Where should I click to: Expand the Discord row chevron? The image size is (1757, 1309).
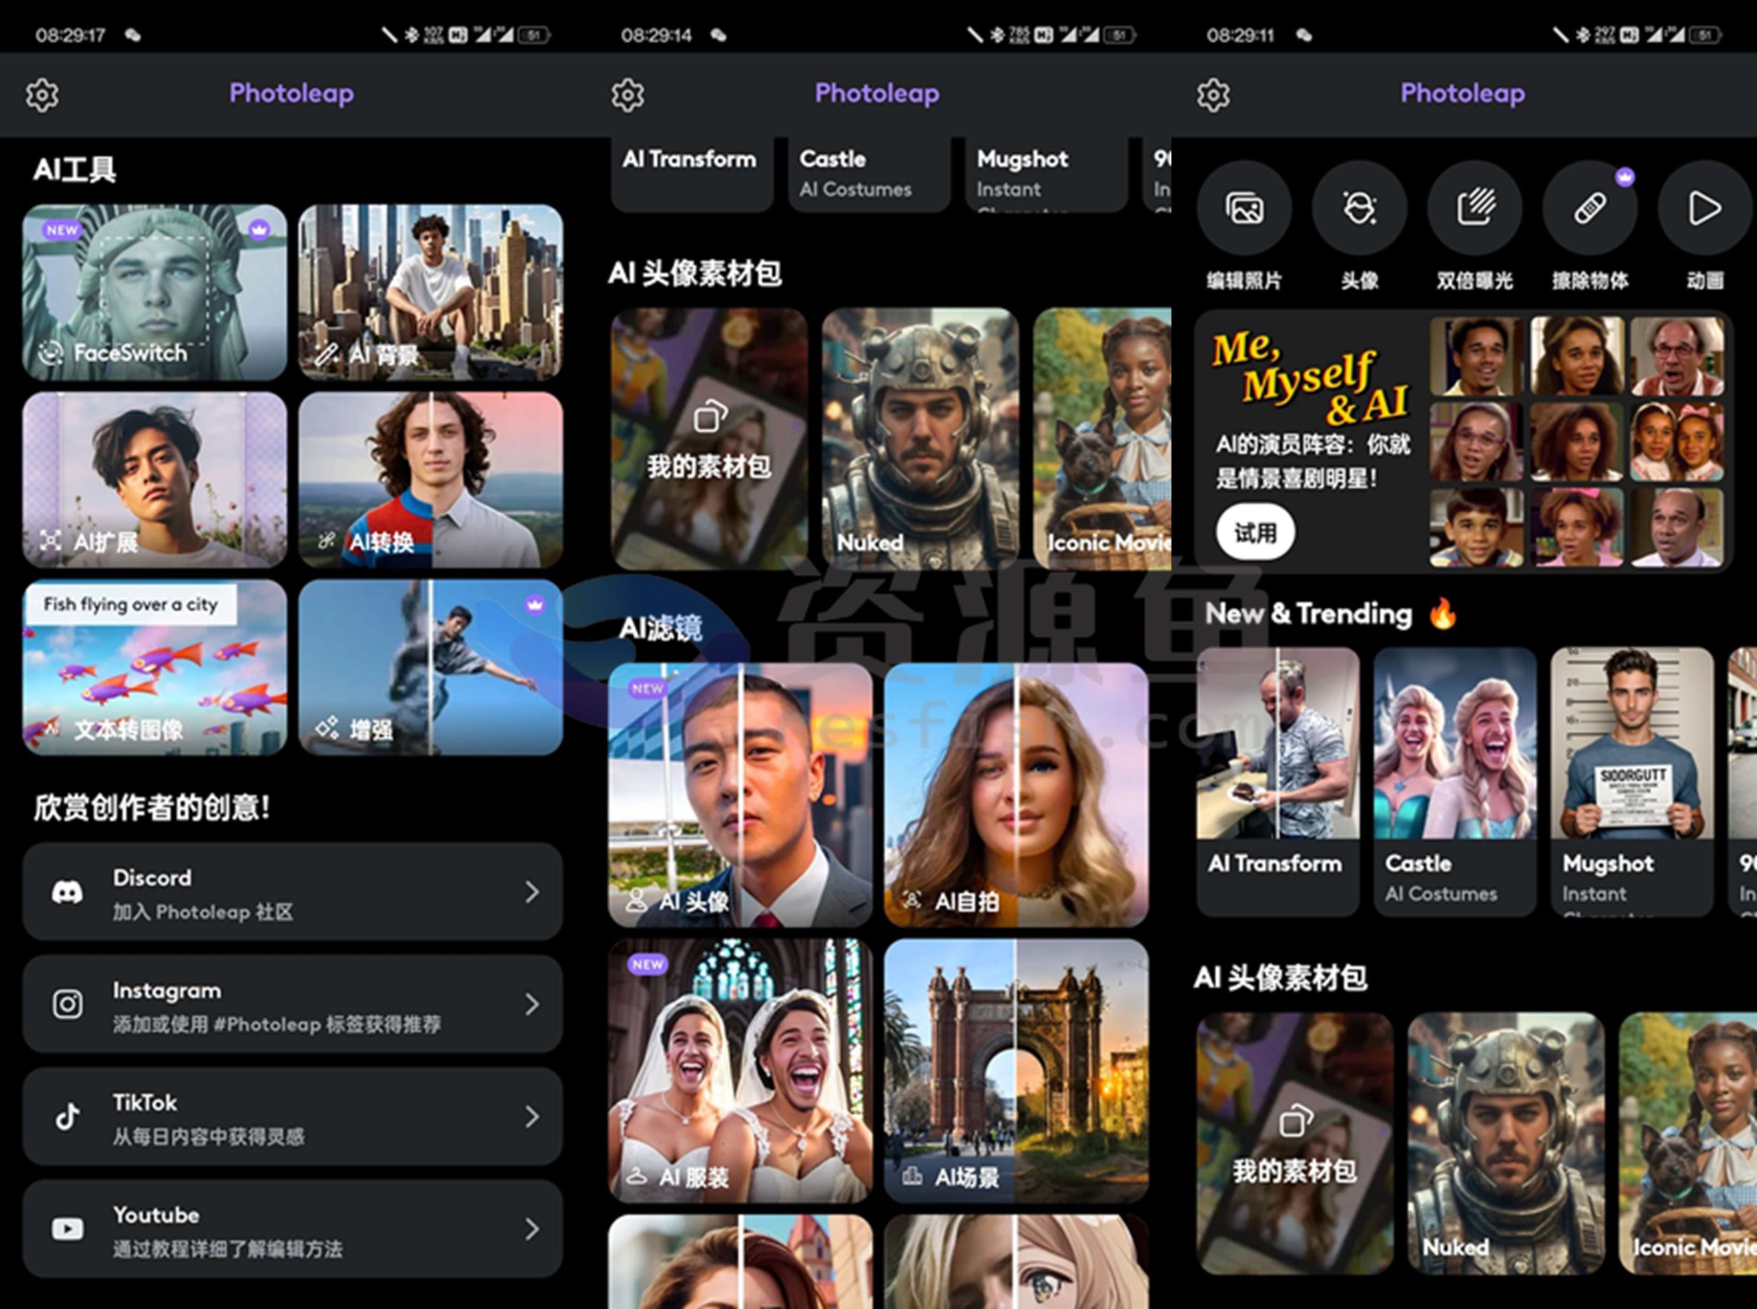pyautogui.click(x=533, y=892)
